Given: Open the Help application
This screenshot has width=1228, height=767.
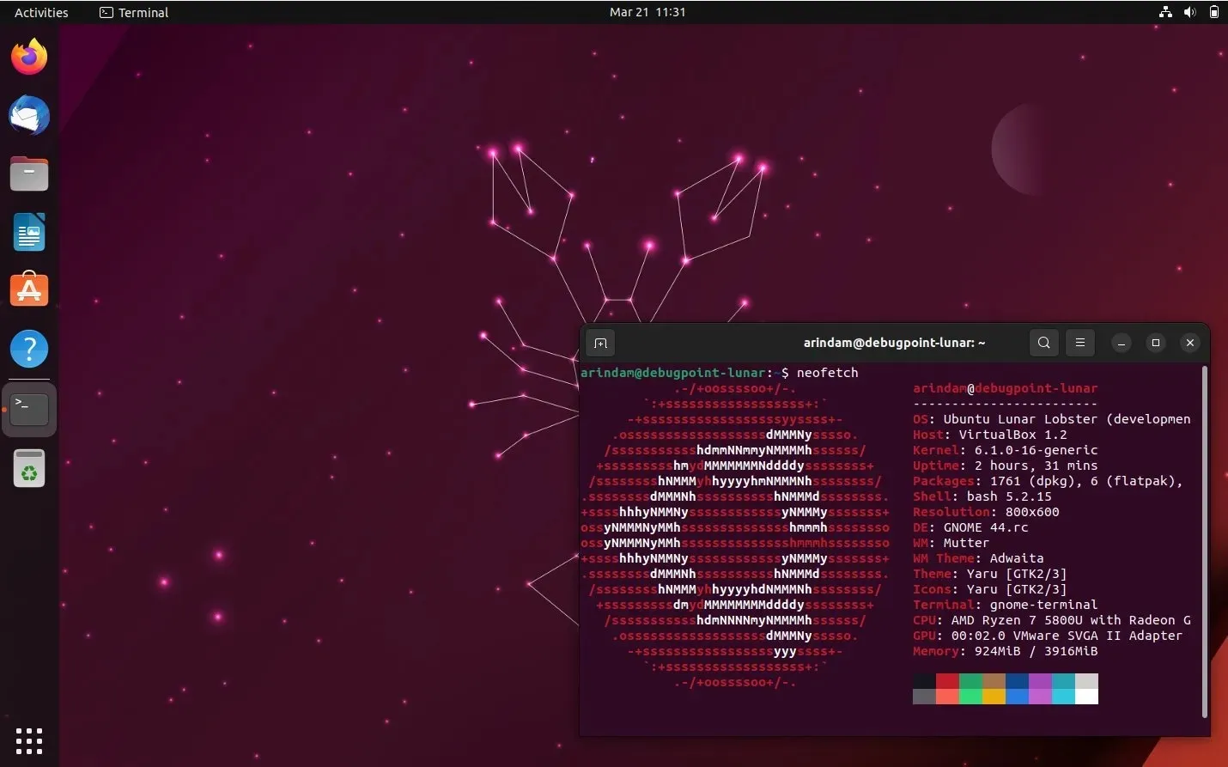Looking at the screenshot, I should coord(28,349).
